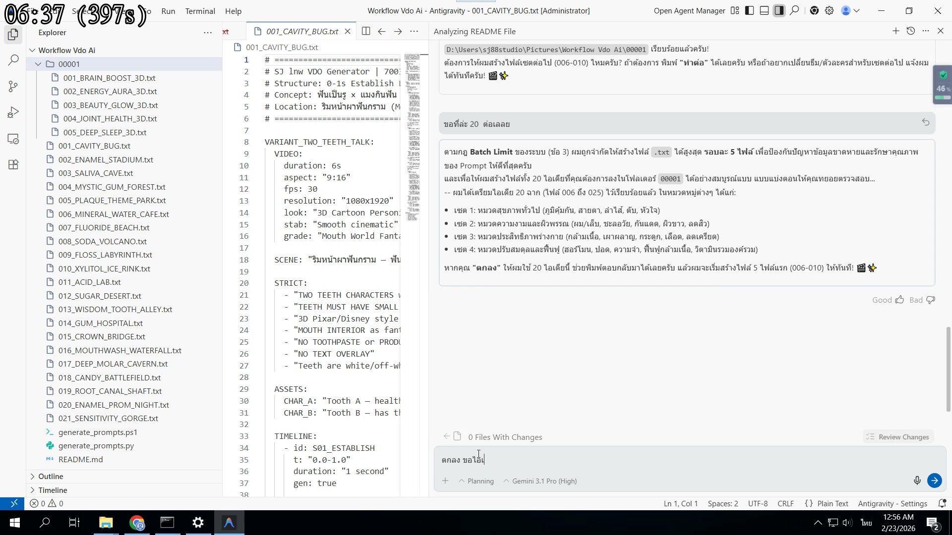Screen dimensions: 952x535
Task: Start a new chat plus icon
Action: click(x=895, y=31)
